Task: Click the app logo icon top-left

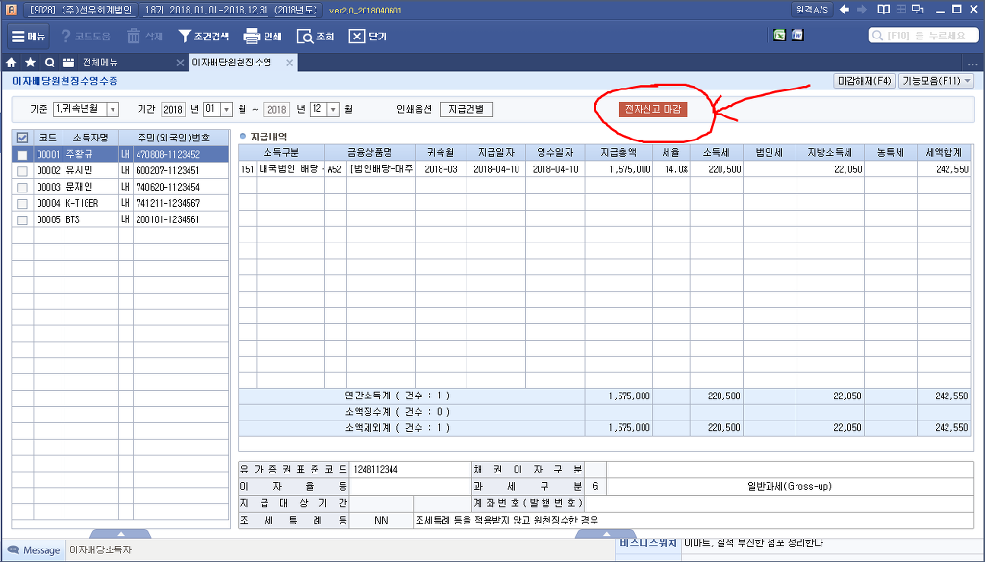Action: coord(11,10)
